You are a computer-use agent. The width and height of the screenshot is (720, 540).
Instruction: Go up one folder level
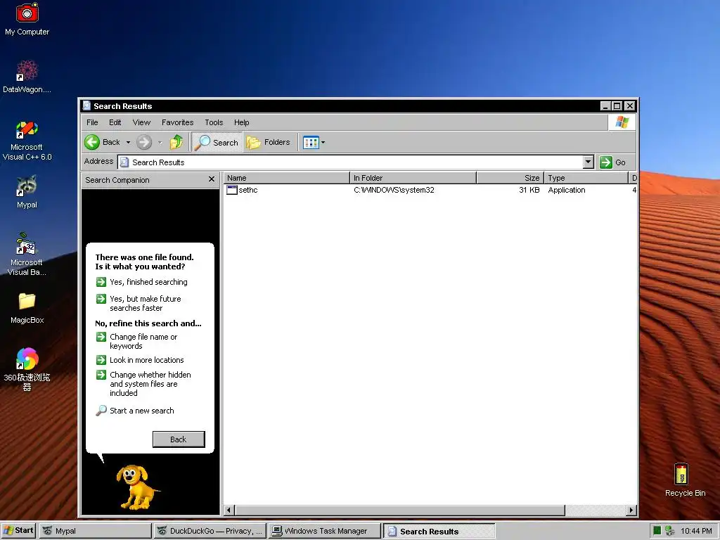tap(176, 142)
